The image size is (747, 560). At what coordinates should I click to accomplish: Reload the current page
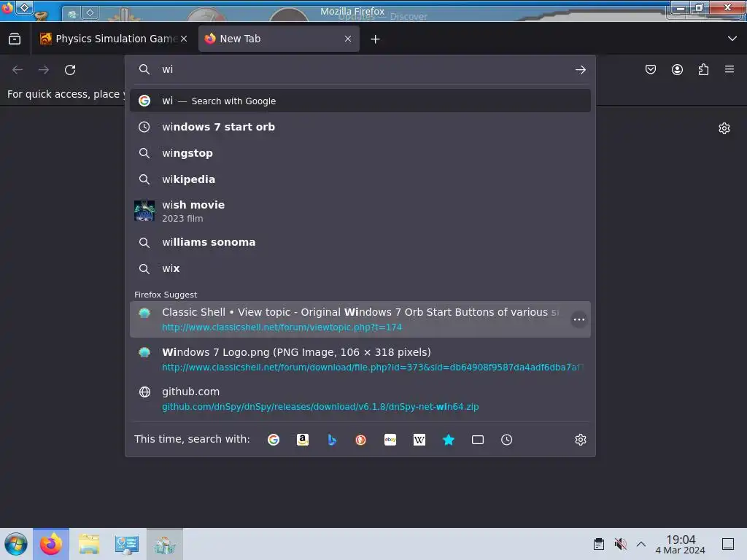click(x=70, y=70)
